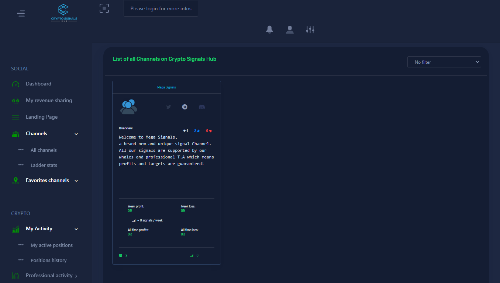Click the signals per week bar icon
The height and width of the screenshot is (283, 500).
[x=134, y=220]
